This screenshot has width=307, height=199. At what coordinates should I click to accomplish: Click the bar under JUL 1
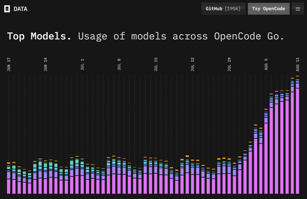point(82,176)
